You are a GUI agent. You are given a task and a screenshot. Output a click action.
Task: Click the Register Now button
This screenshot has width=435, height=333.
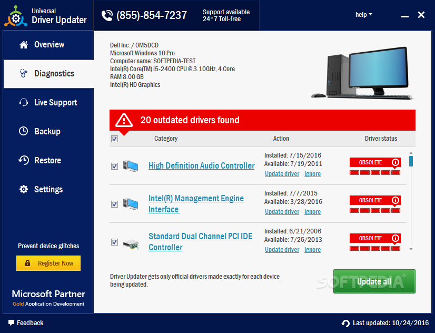(x=48, y=263)
